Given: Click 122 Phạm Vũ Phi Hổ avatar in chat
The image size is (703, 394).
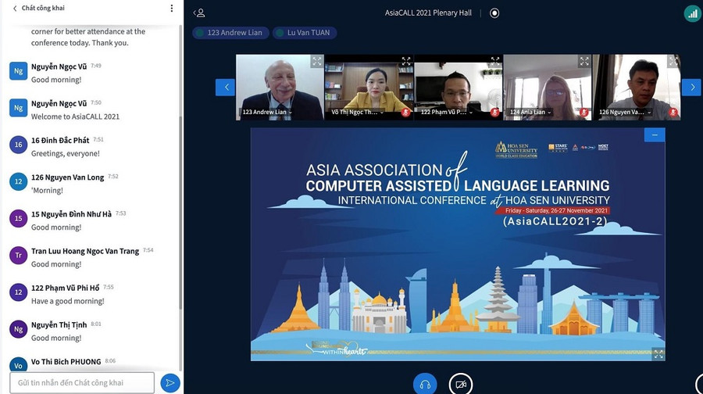Looking at the screenshot, I should point(19,292).
